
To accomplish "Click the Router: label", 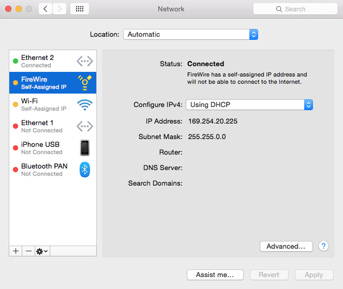I will click(171, 152).
